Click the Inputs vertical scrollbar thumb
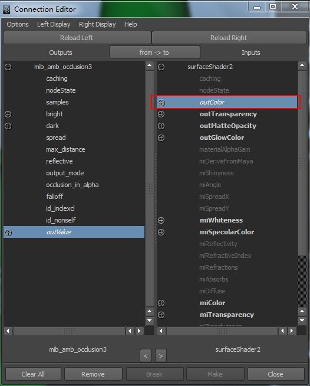The height and width of the screenshot is (386, 310). [302, 163]
